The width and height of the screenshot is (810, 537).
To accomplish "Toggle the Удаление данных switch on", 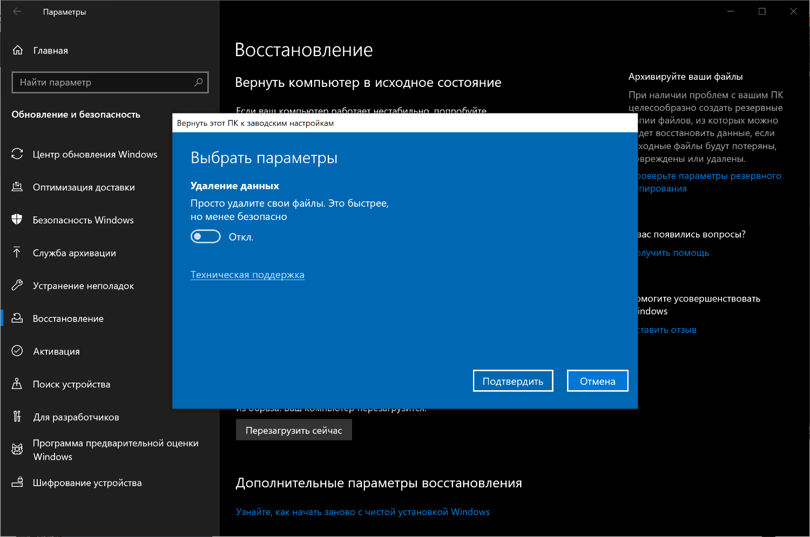I will 206,236.
